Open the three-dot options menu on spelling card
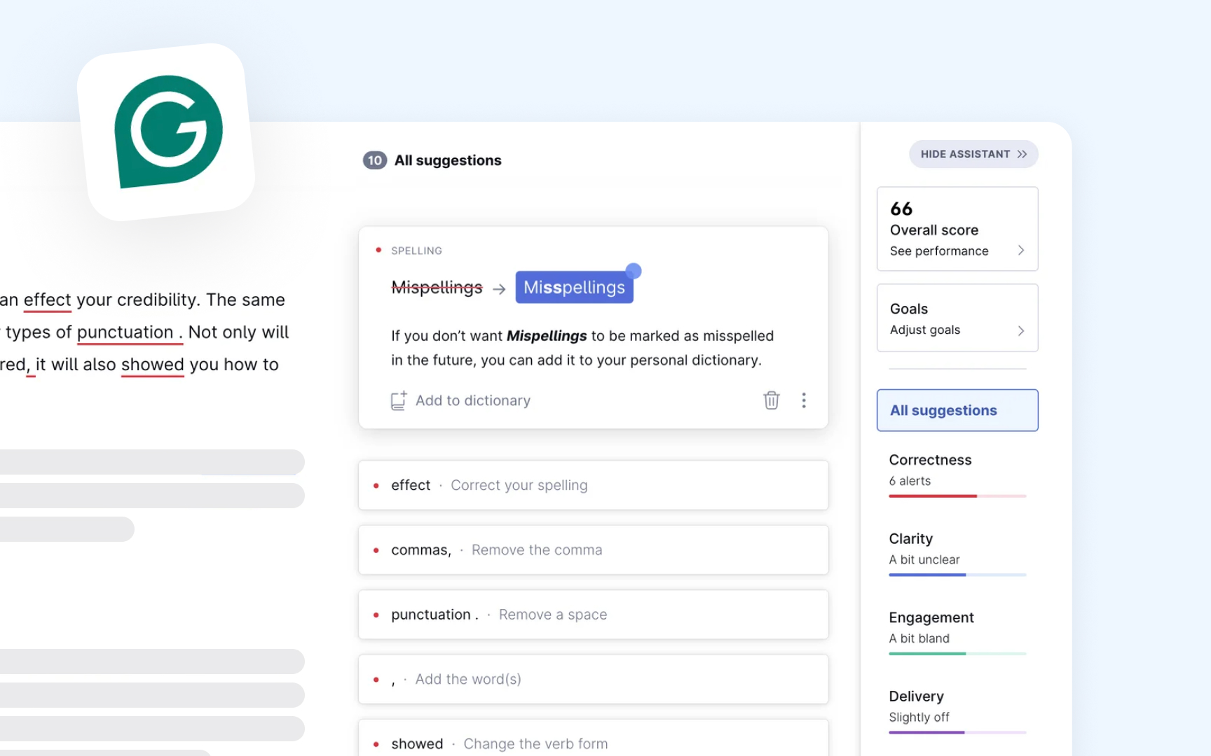This screenshot has width=1211, height=756. click(804, 400)
